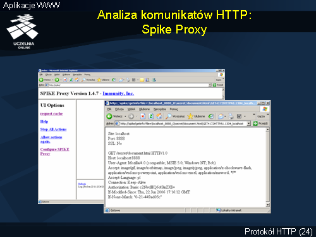Open address dropdown in index window
Viewport: 316px width, 237px height.
(x=210, y=85)
